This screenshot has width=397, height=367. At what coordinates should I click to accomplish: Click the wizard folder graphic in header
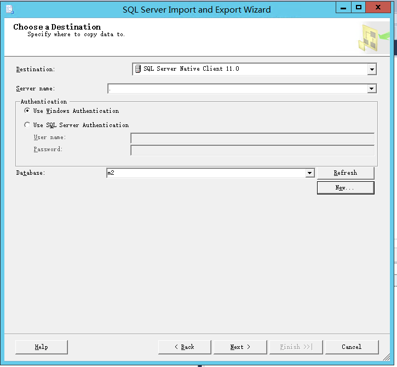373,38
